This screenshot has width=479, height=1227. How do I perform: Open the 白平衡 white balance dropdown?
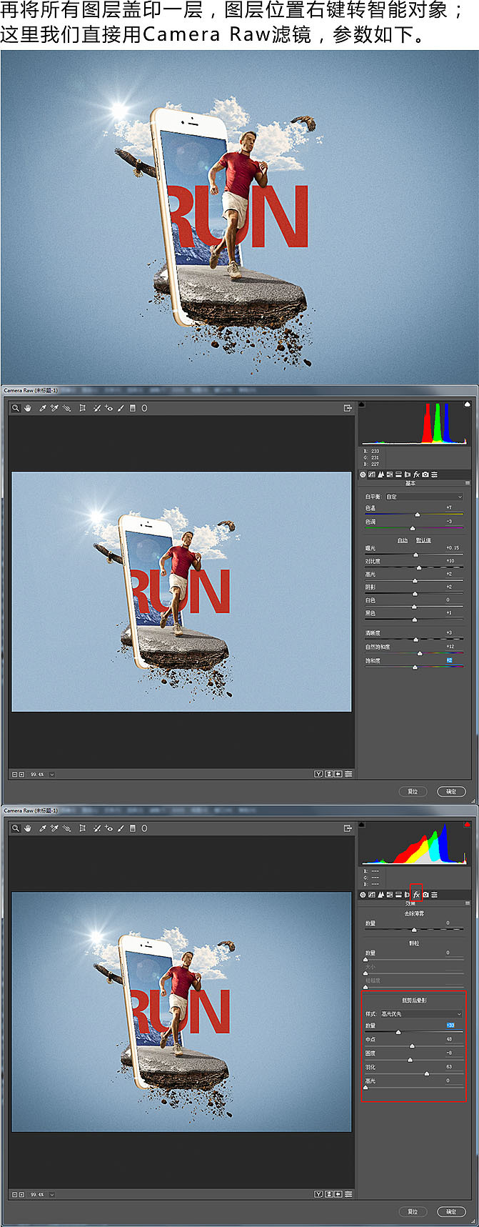(424, 497)
